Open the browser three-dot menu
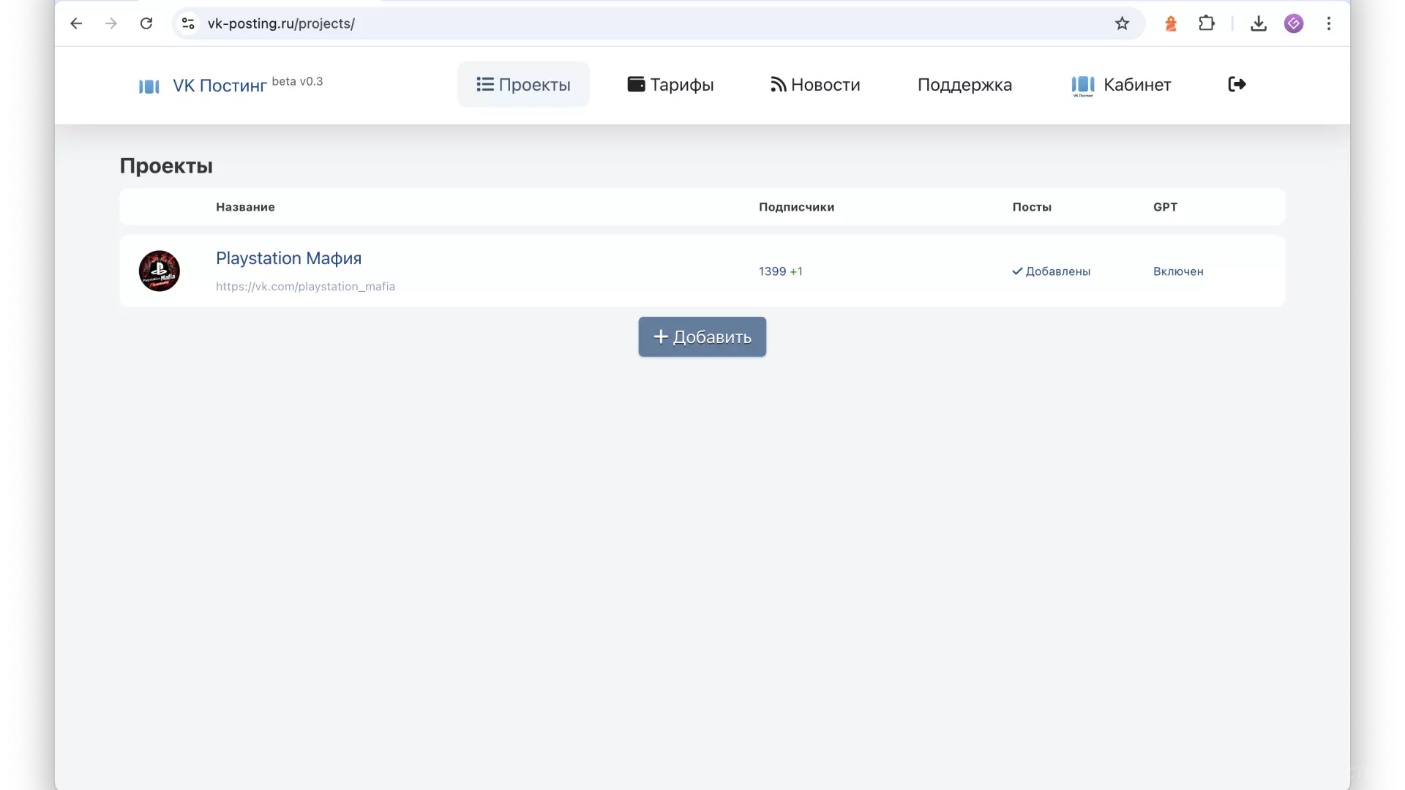The height and width of the screenshot is (790, 1405). (1329, 23)
